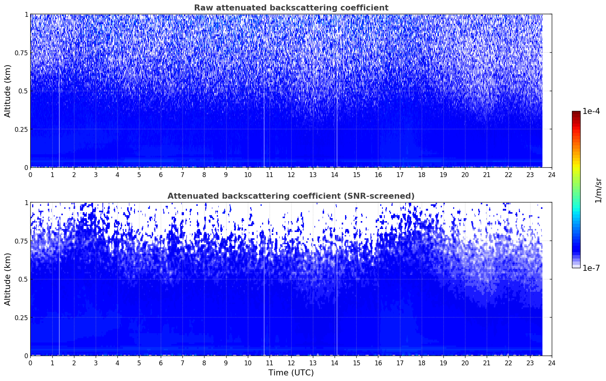Click the white data gap after 14 UTC in the raw plot

pyautogui.click(x=337, y=91)
